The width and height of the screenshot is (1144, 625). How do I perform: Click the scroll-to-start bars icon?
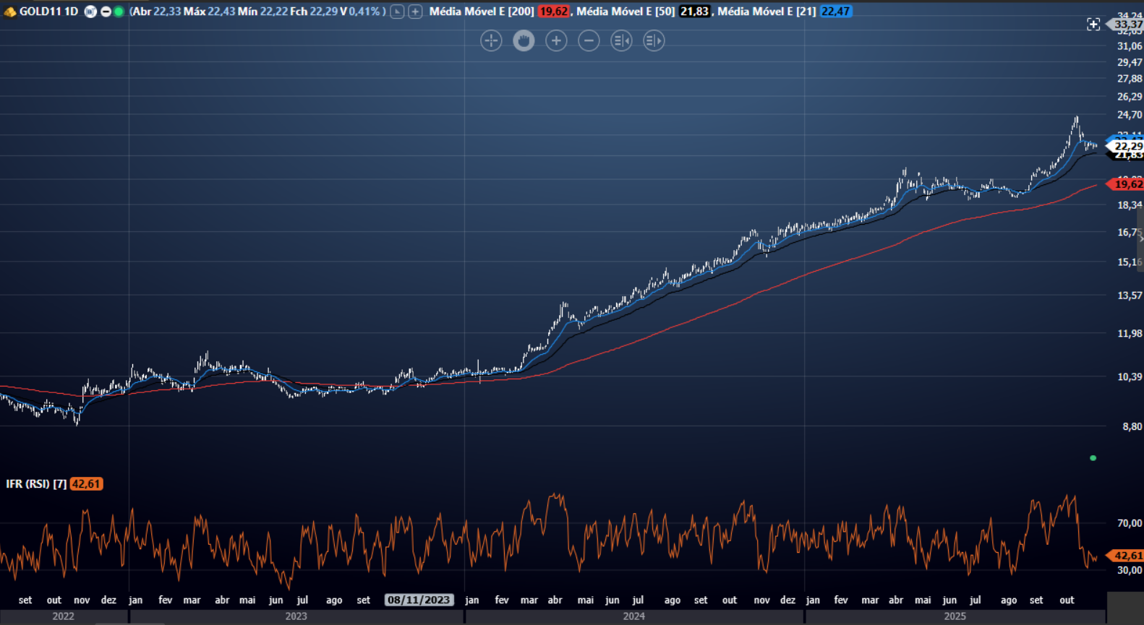[x=621, y=41]
